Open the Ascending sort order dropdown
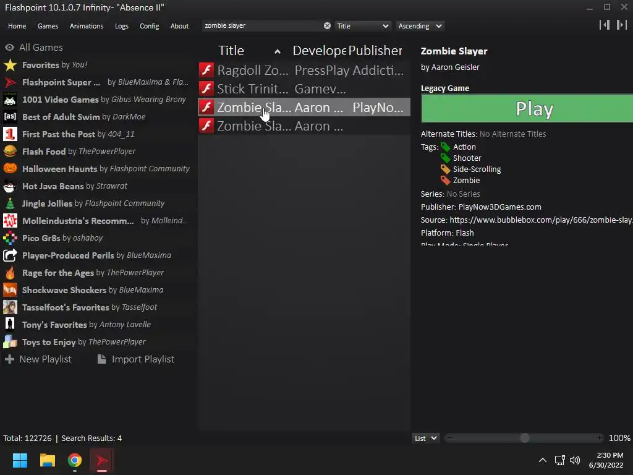 420,26
